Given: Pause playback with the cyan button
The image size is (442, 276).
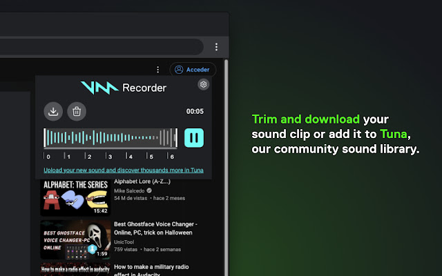Looking at the screenshot, I should 194,138.
